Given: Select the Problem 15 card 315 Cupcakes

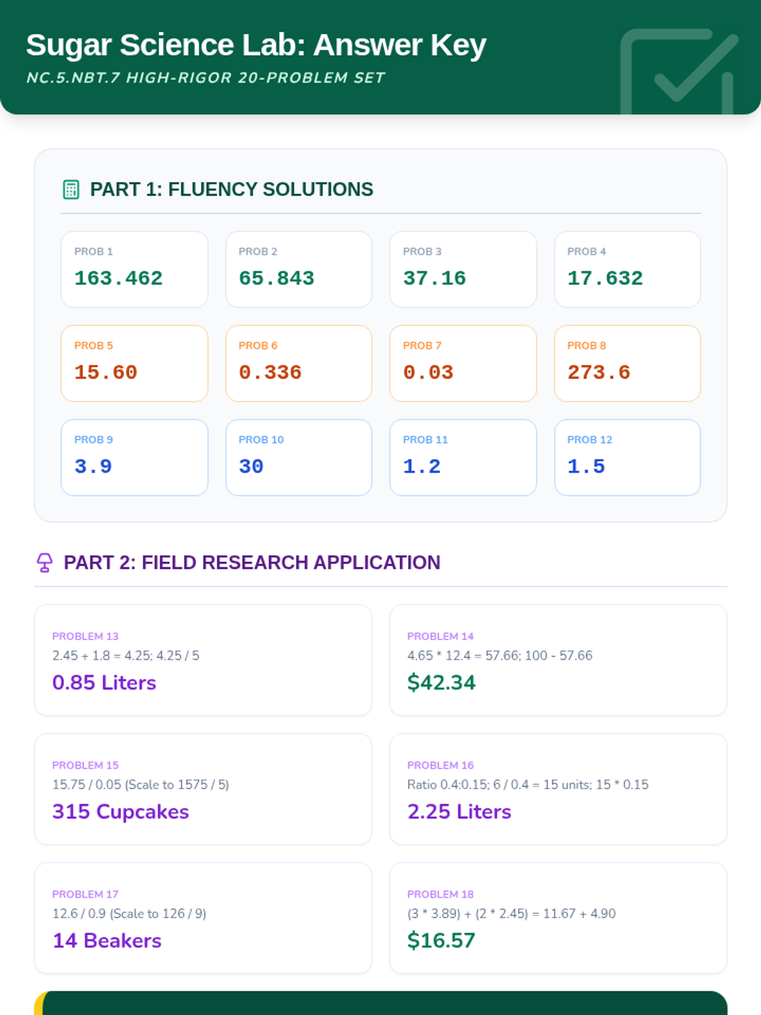Looking at the screenshot, I should (203, 789).
